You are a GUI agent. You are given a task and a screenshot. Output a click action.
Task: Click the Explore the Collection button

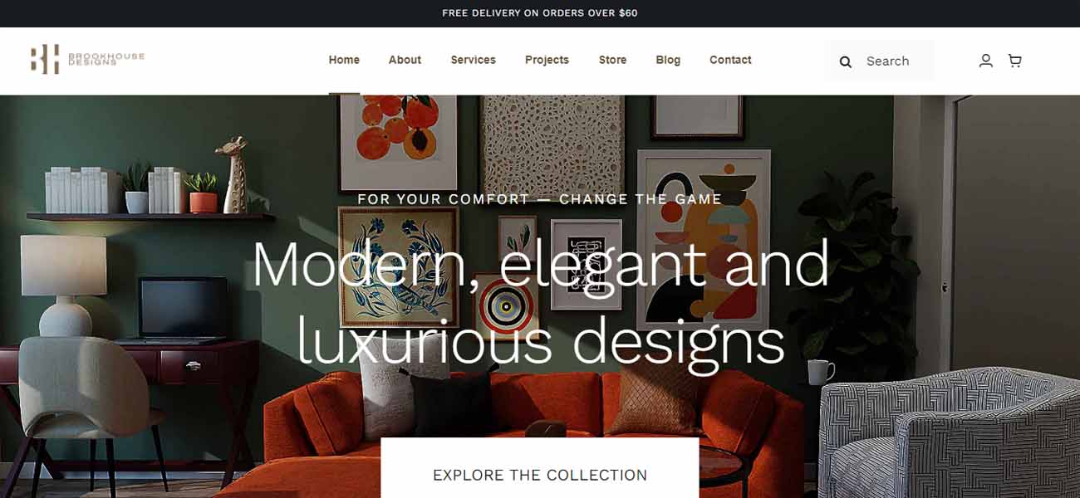click(x=540, y=468)
